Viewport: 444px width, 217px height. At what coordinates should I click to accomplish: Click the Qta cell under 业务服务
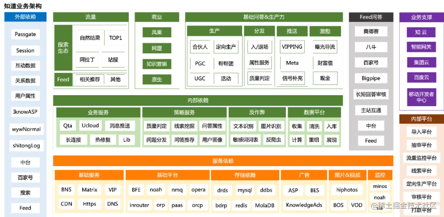[68, 126]
